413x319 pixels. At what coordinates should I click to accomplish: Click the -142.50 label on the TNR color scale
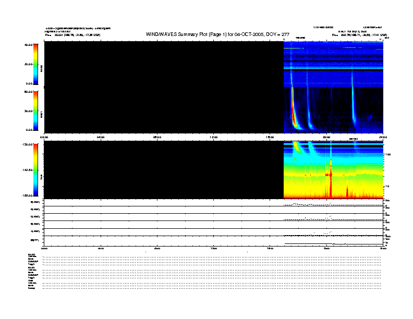click(27, 170)
